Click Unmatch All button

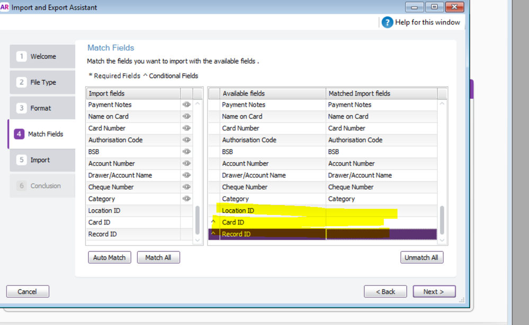422,257
